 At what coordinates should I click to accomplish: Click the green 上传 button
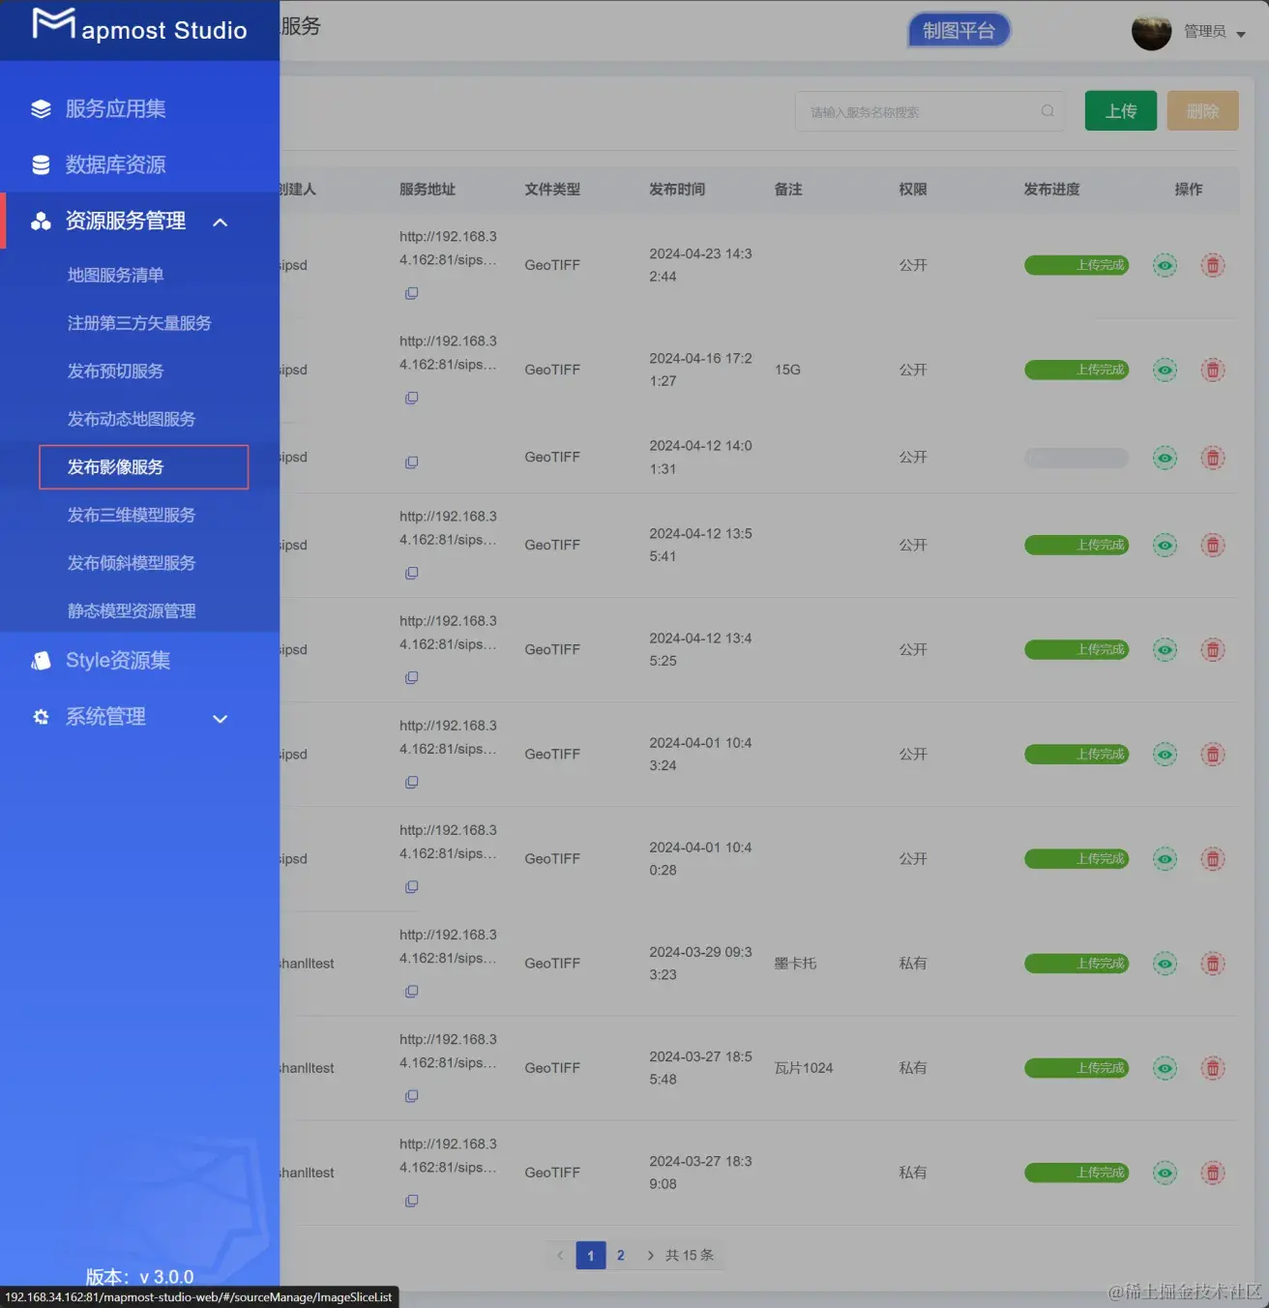click(1121, 111)
